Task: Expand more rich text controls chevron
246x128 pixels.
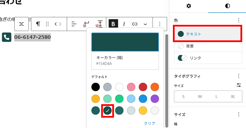Action: coord(145,24)
